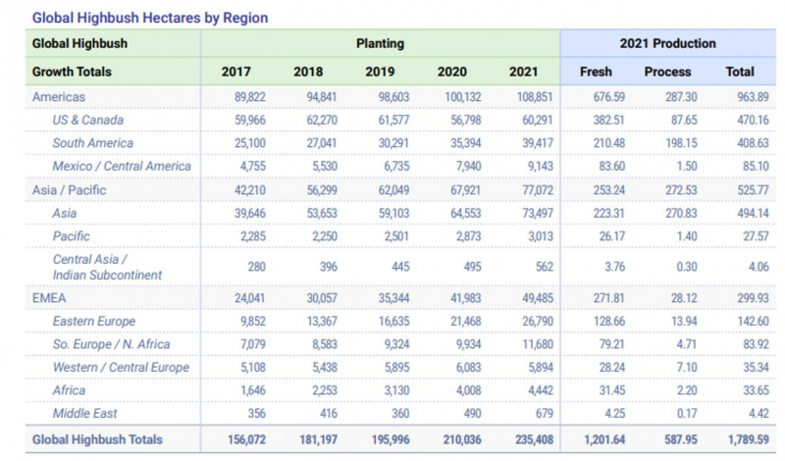Click Mexico 2020 value '7,940'
This screenshot has height=461, width=785.
(x=469, y=166)
